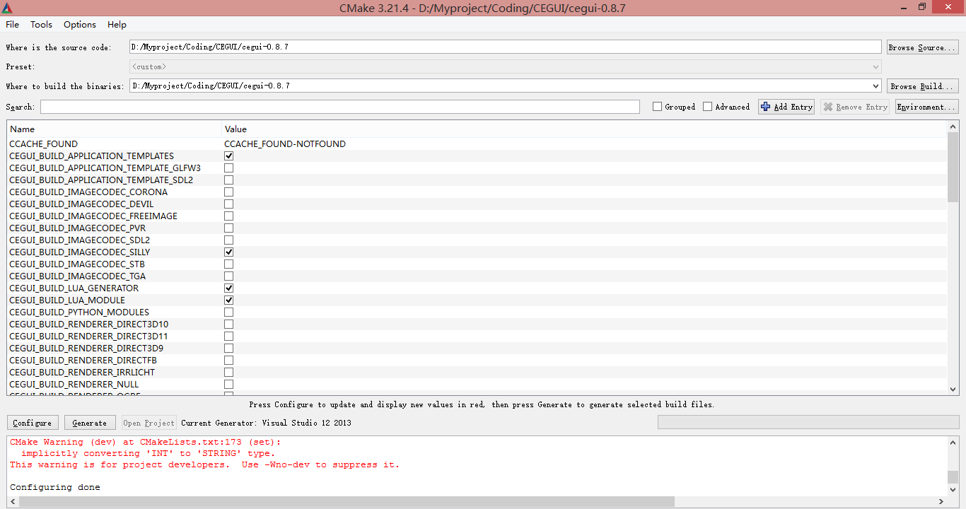This screenshot has width=966, height=509.
Task: Open the File menu
Action: (x=12, y=24)
